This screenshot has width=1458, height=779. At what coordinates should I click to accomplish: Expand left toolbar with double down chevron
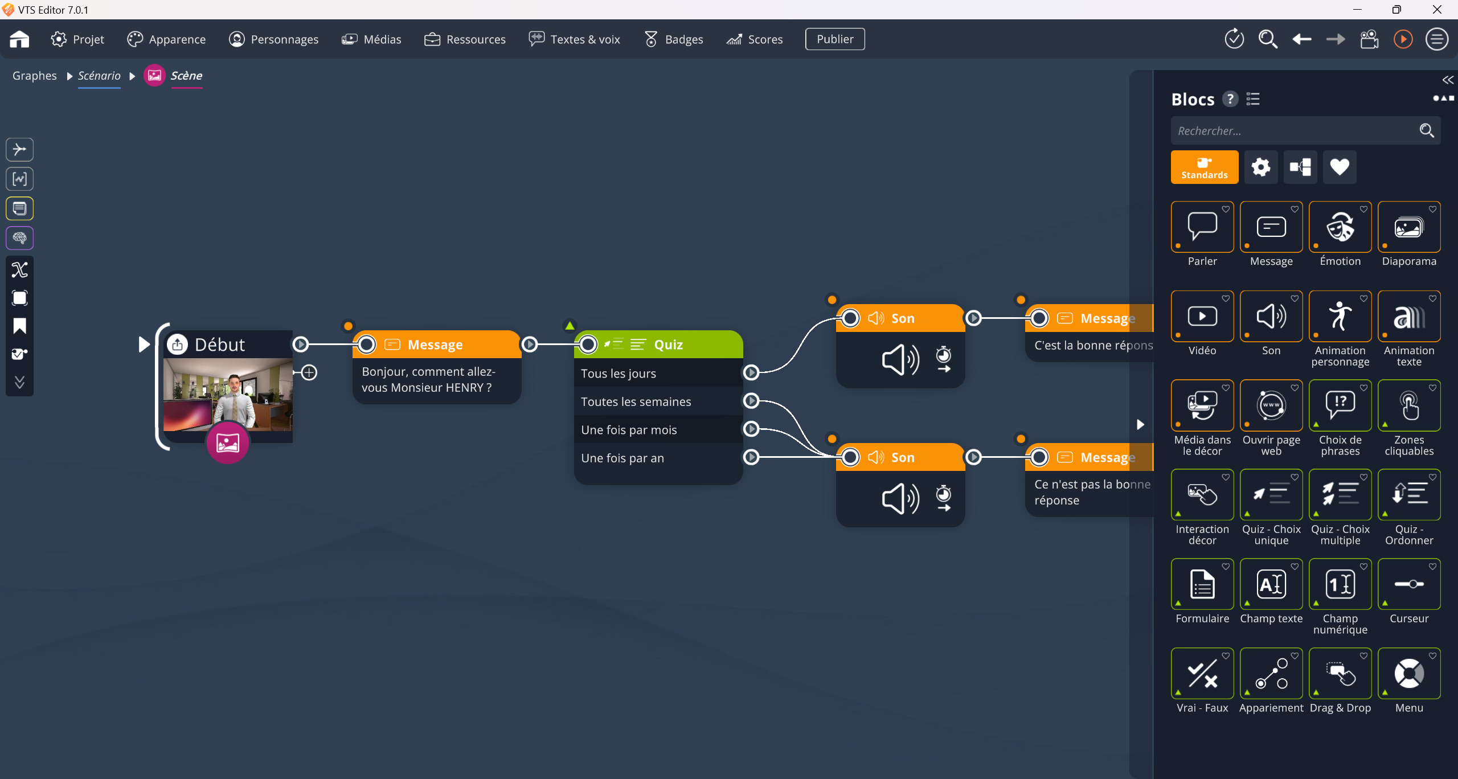[19, 382]
